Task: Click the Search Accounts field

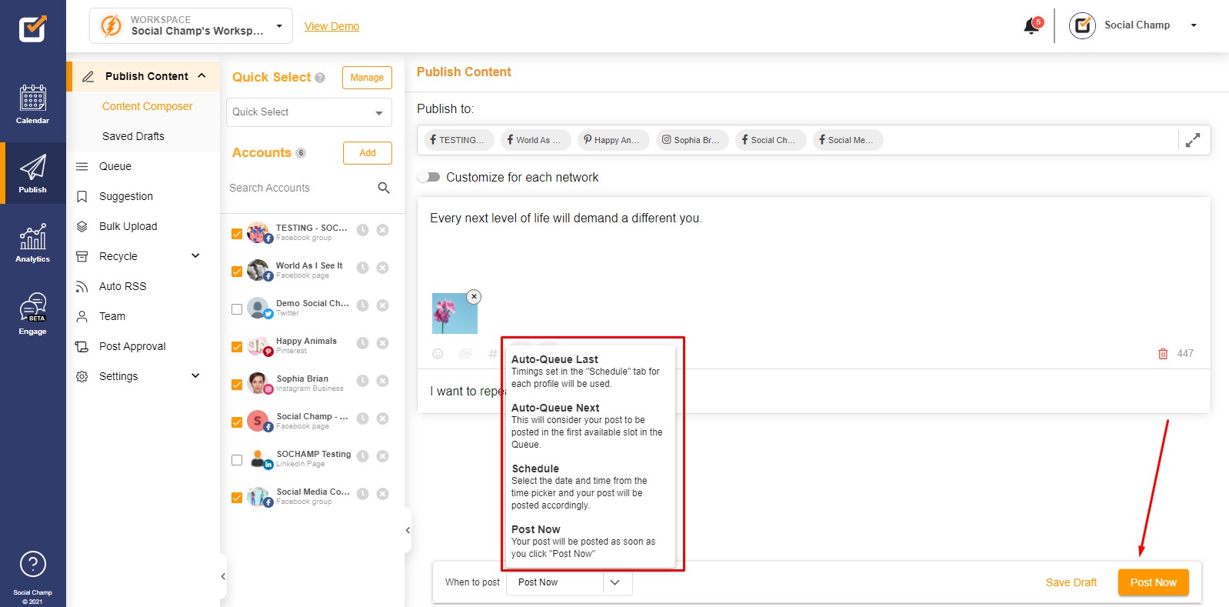Action: [x=300, y=188]
